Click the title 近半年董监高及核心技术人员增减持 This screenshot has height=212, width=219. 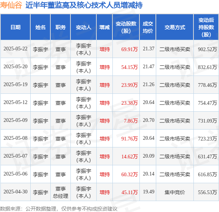[84, 5]
